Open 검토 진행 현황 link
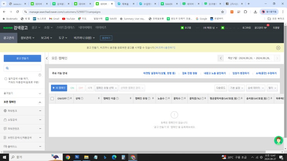287x161 pixels. (x=189, y=73)
